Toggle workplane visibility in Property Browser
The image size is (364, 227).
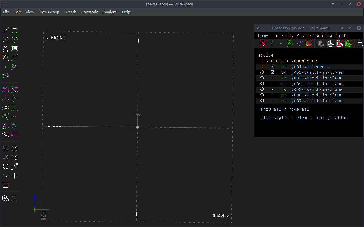(x=263, y=43)
